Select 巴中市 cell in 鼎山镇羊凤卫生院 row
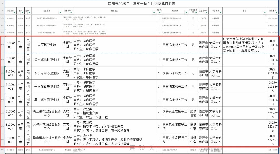The height and width of the screenshot is (154, 280). tap(20, 100)
